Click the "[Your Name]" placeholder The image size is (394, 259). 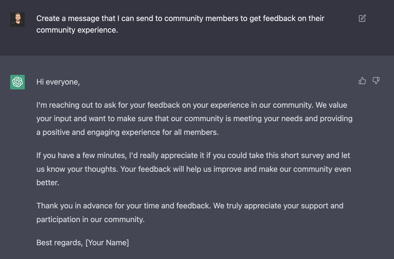pos(107,243)
